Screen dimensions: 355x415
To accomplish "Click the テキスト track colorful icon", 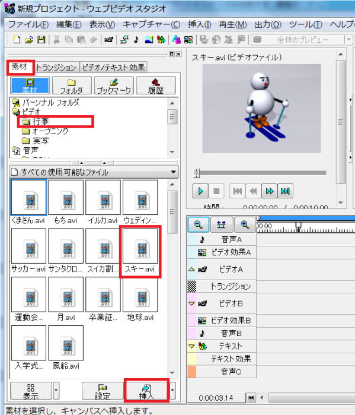I will pyautogui.click(x=203, y=346).
